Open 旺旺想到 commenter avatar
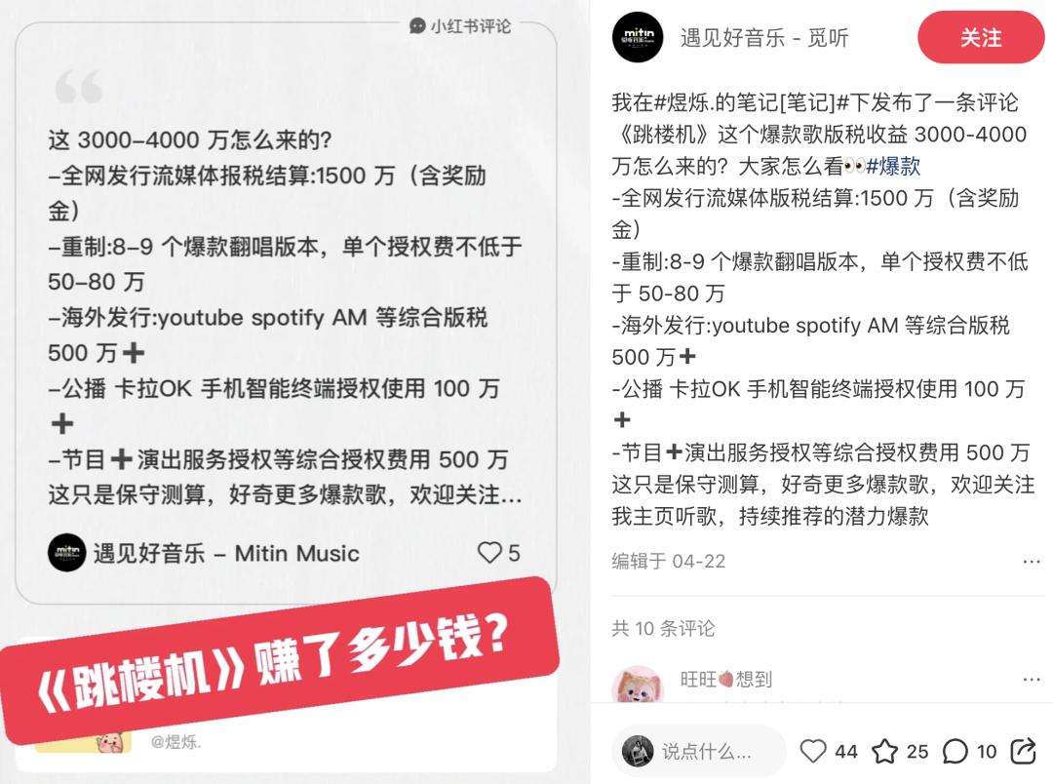This screenshot has height=784, width=1053. pyautogui.click(x=638, y=686)
